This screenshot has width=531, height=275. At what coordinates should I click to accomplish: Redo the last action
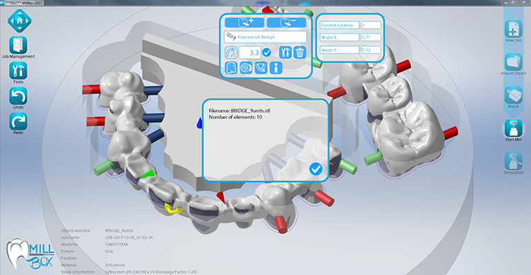click(19, 122)
